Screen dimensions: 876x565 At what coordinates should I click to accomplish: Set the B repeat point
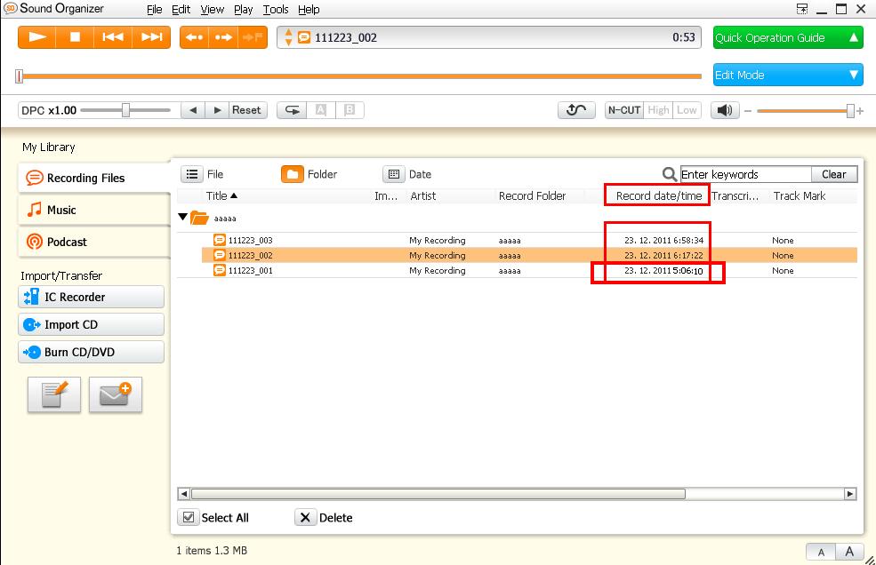(x=350, y=110)
